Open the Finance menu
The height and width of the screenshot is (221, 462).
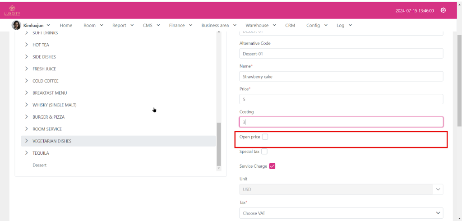coord(180,25)
